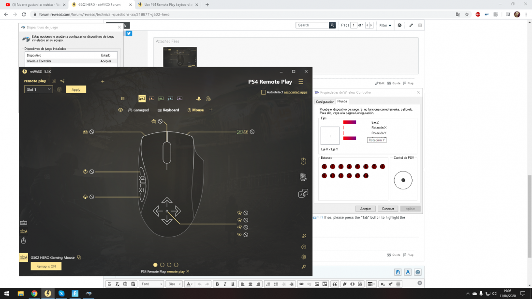Image resolution: width=532 pixels, height=299 pixels.
Task: Toggle the eye visibility icon beside Gamepad
Action: coord(120,110)
